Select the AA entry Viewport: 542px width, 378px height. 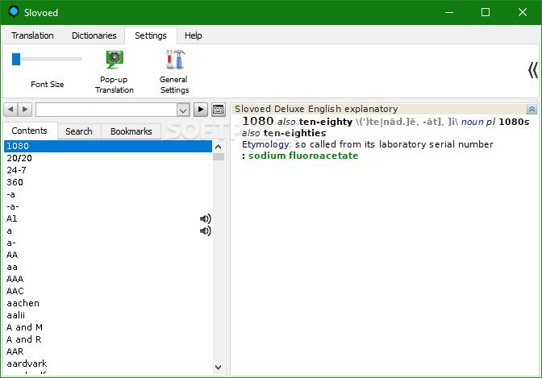tap(108, 255)
